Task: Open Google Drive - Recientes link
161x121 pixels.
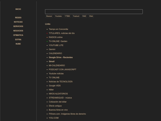Action: (61, 57)
